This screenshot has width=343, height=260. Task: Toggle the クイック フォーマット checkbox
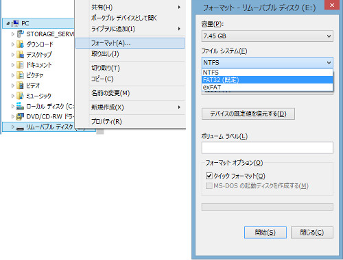209,176
